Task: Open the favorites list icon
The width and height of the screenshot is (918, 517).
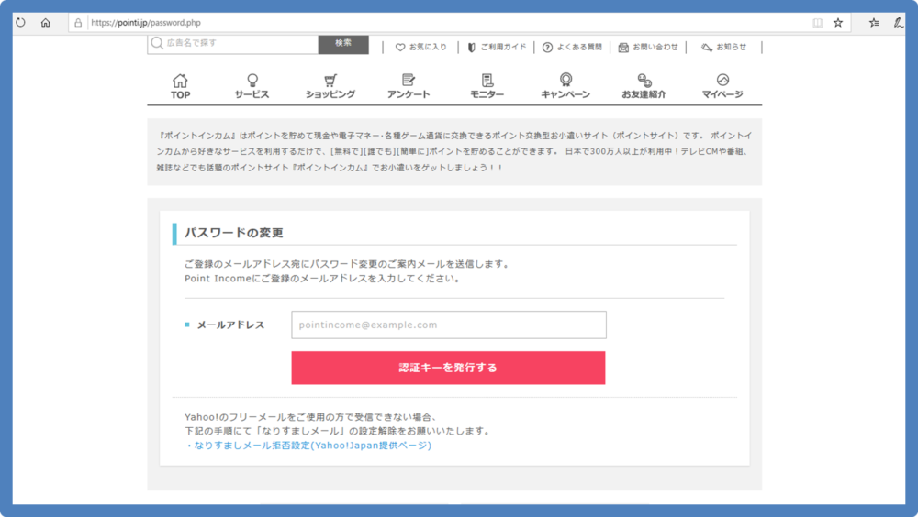Action: point(874,23)
